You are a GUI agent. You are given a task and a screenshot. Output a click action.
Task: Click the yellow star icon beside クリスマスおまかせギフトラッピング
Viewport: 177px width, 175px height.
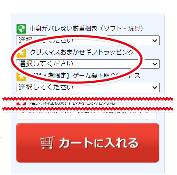[21, 53]
